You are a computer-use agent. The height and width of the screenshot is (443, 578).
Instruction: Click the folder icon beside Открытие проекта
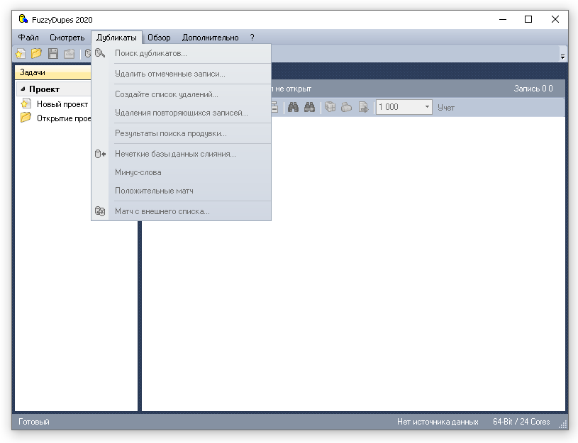click(26, 118)
